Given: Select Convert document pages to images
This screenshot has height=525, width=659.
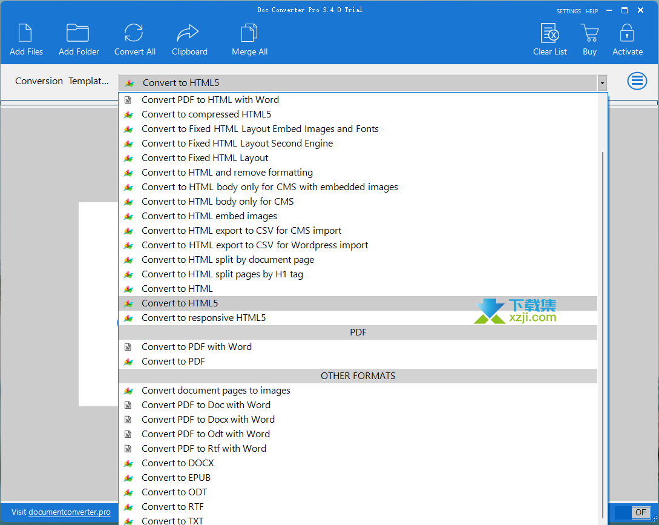Looking at the screenshot, I should [358, 391].
